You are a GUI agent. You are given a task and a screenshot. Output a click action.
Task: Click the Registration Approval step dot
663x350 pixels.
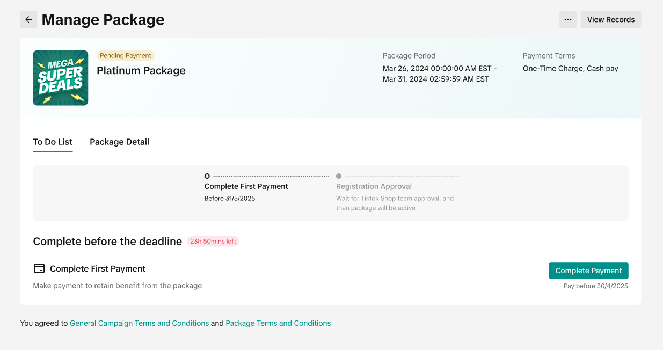(339, 176)
